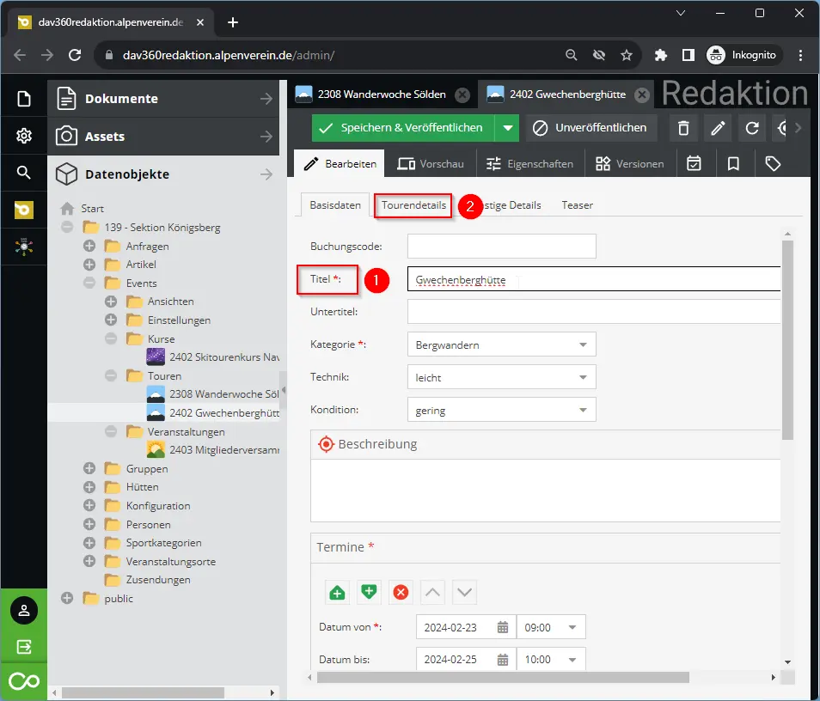Switch to the Tourendetails tab
Viewport: 820px width, 701px height.
coord(414,205)
